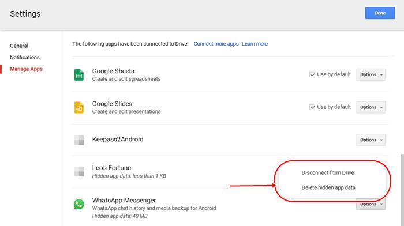Click the blue Done button
Image resolution: width=404 pixels, height=226 pixels.
point(380,13)
